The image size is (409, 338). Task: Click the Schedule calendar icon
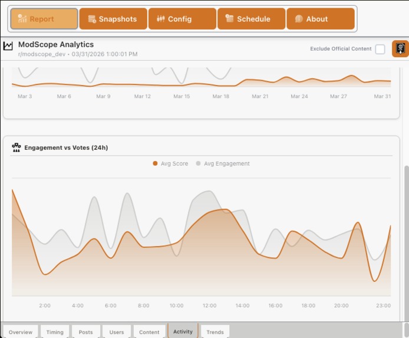229,18
